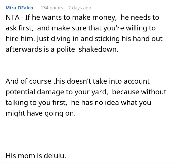
Task: Click the line beginning 'hire him. Just diving in'
Action: tap(84, 39)
